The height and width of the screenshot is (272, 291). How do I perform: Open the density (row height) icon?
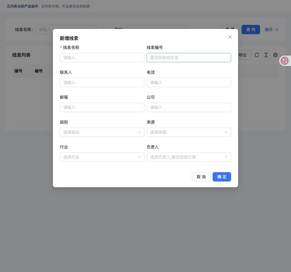(266, 55)
